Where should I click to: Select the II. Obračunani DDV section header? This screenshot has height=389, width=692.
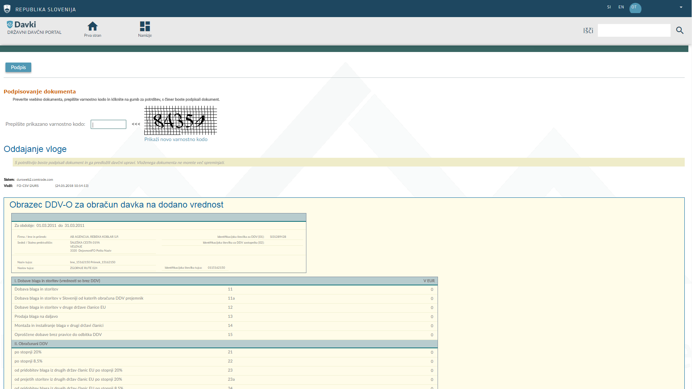click(x=31, y=344)
